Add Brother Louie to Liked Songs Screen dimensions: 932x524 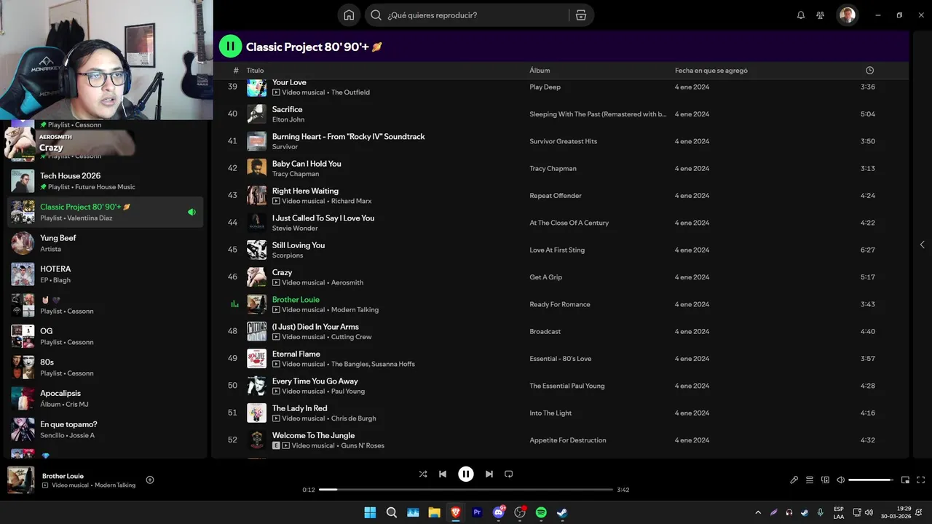point(150,480)
